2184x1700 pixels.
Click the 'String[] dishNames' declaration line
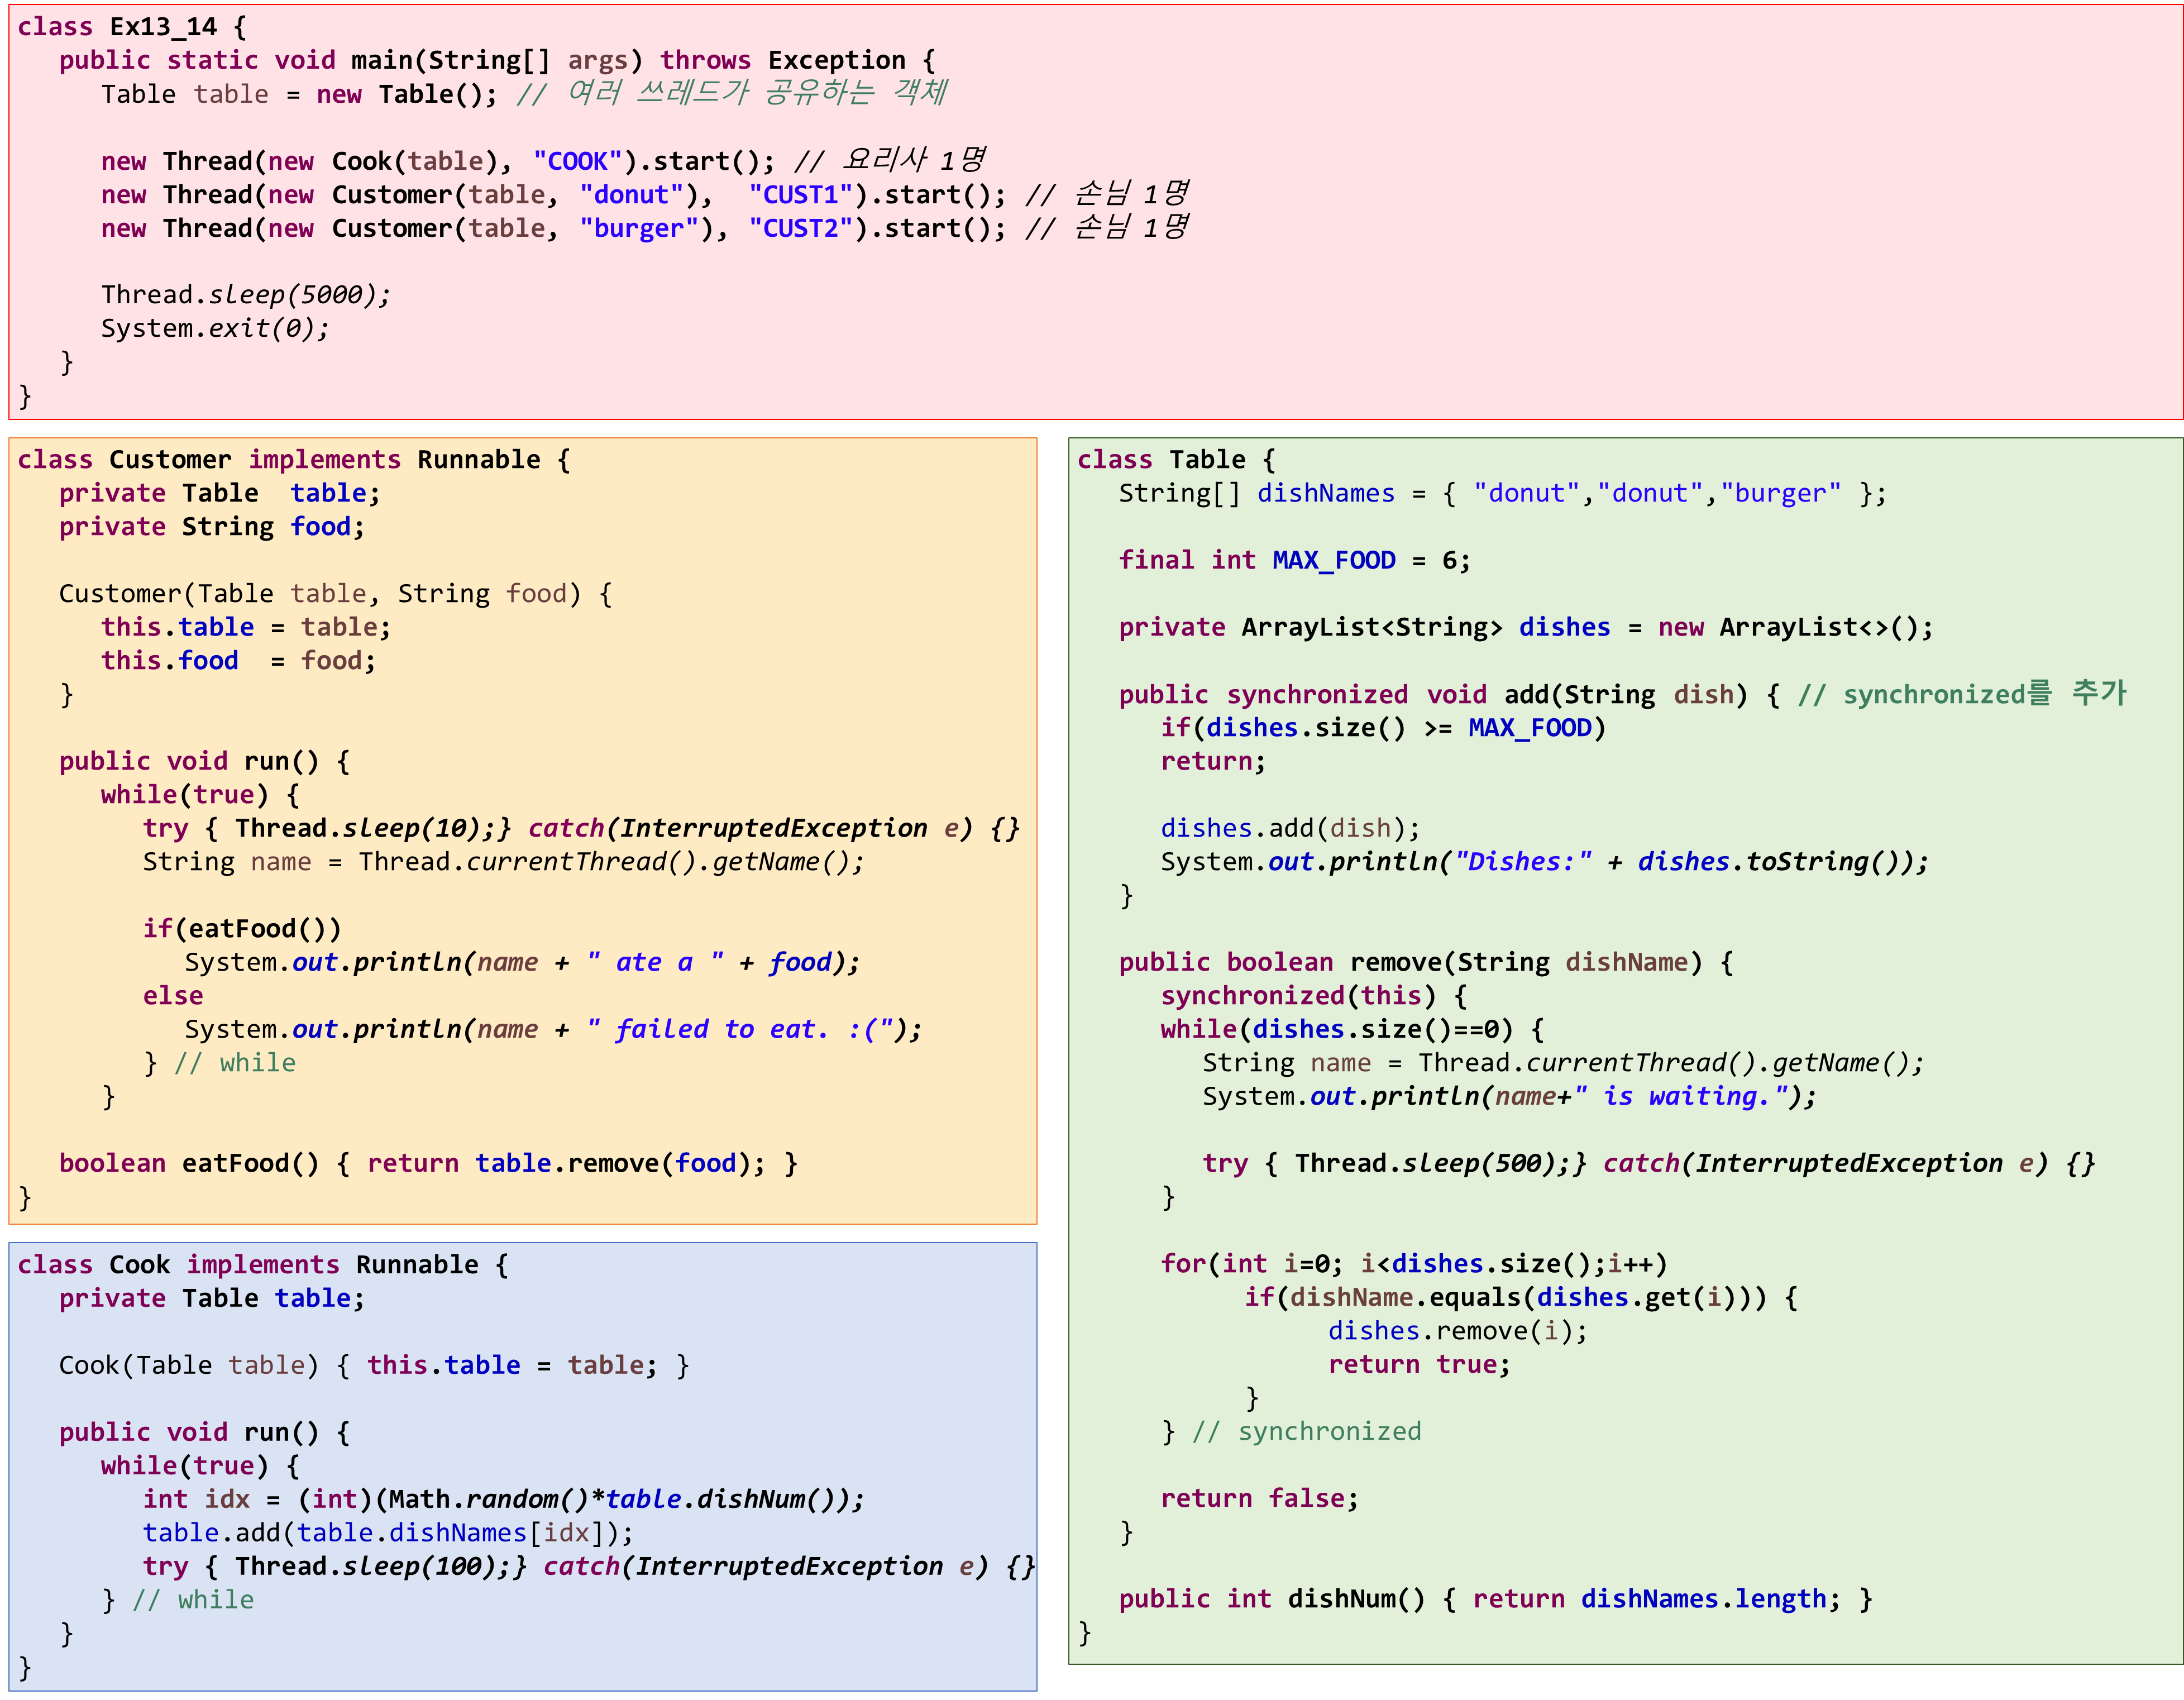click(x=1503, y=494)
